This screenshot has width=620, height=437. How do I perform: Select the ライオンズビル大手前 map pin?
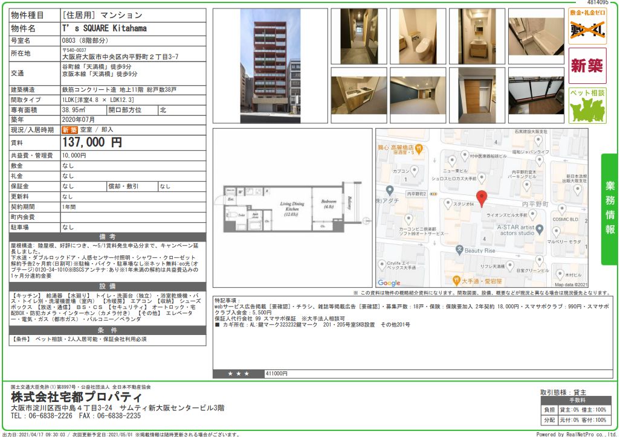(532, 214)
